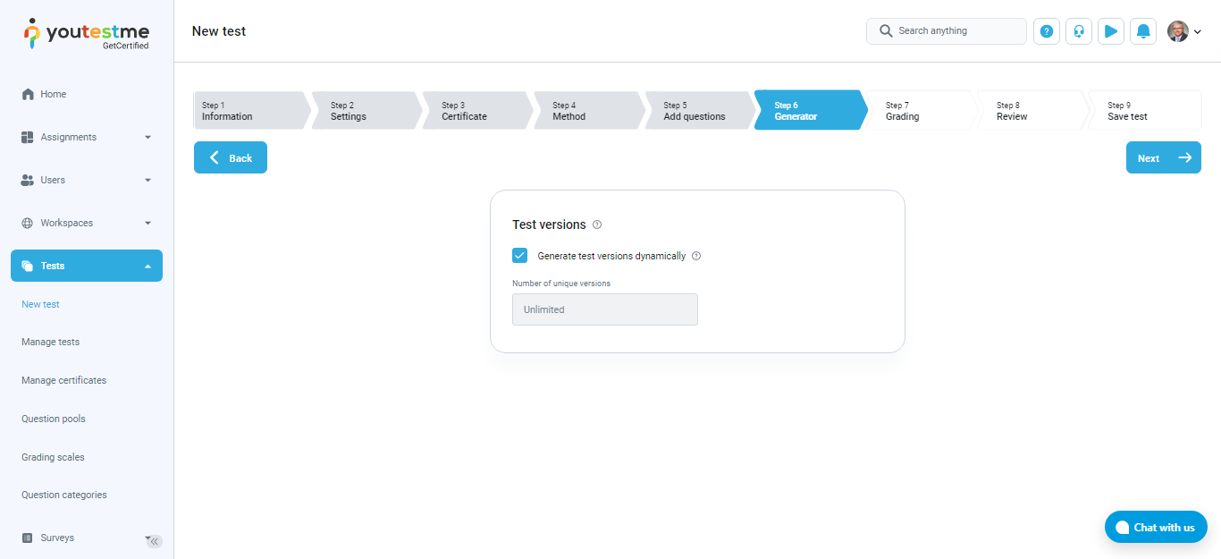Click info icon beside Generate test versions dynamically

(696, 256)
